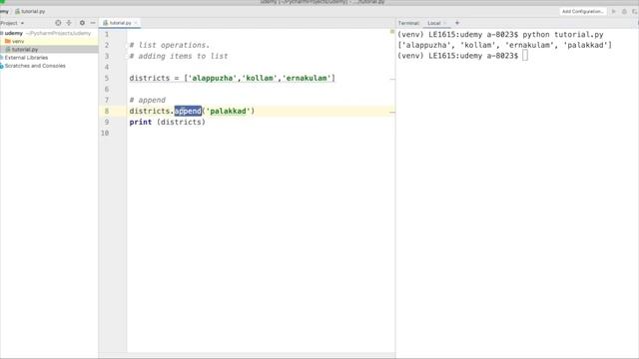
Task: Click the print statement on line 9
Action: pos(168,122)
